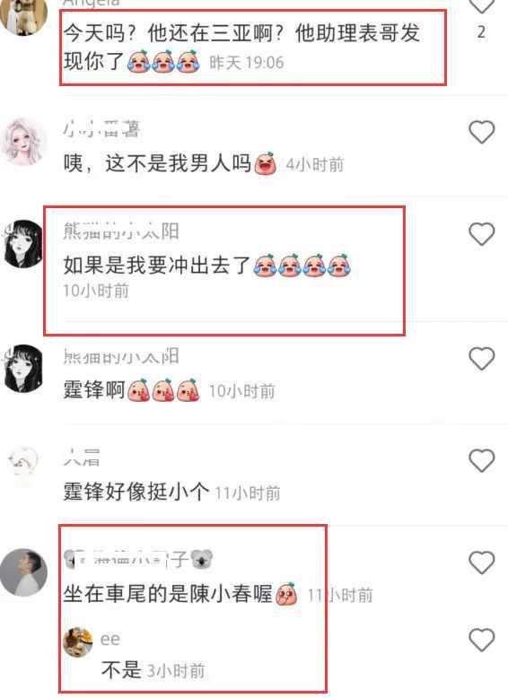
Task: Open avatar of user with pink-haired girl picture
Action: tap(23, 142)
